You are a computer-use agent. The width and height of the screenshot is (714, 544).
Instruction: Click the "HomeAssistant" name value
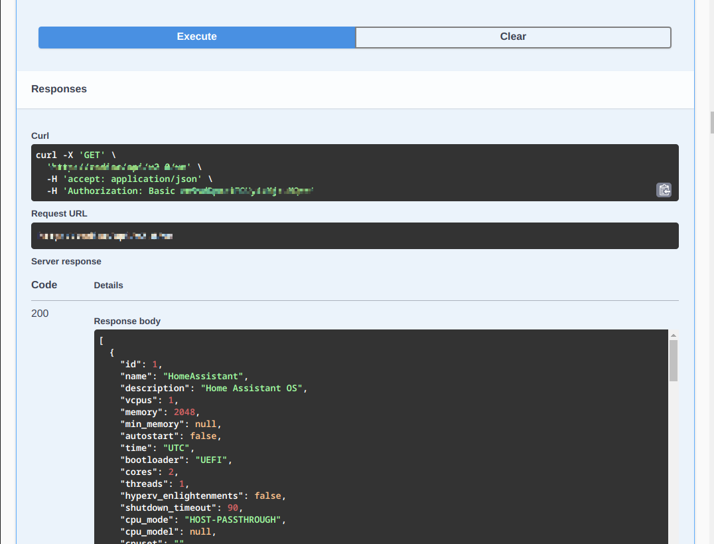click(203, 376)
